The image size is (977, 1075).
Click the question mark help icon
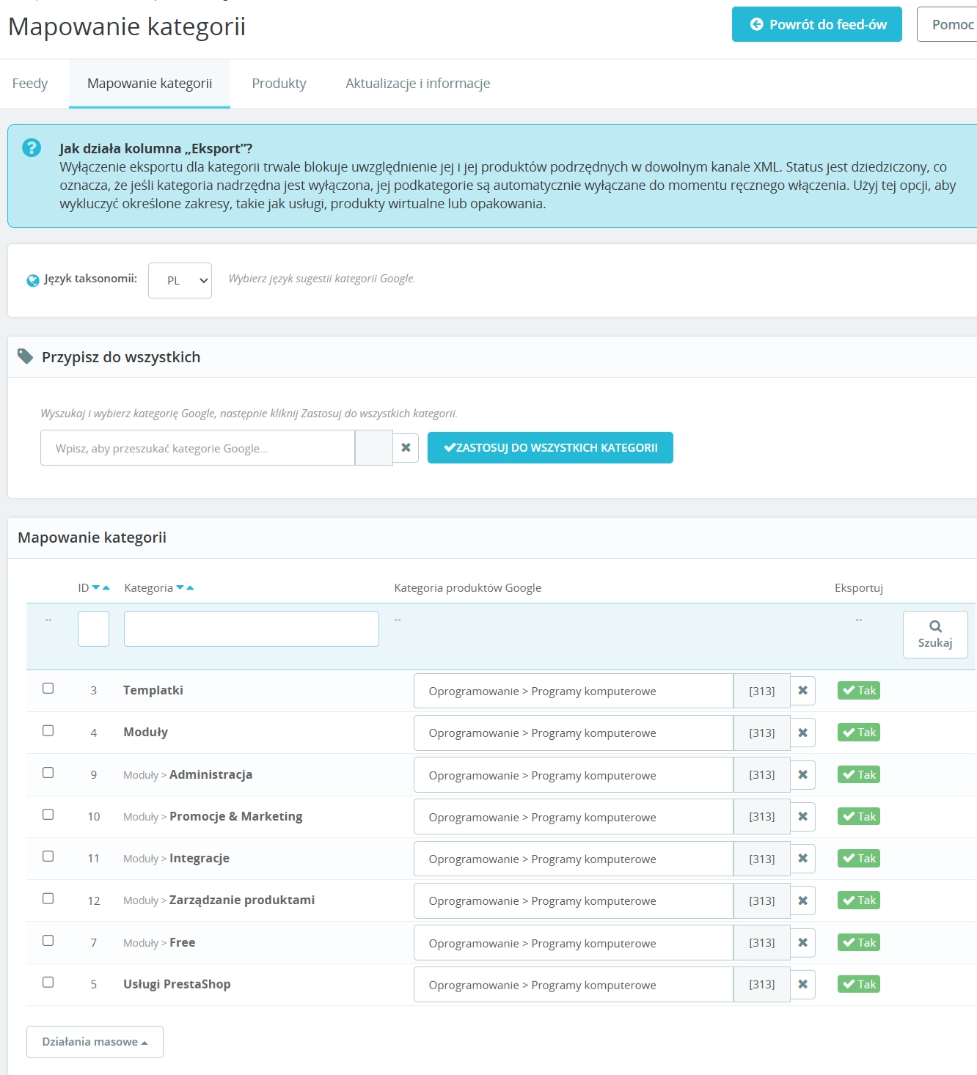point(31,147)
